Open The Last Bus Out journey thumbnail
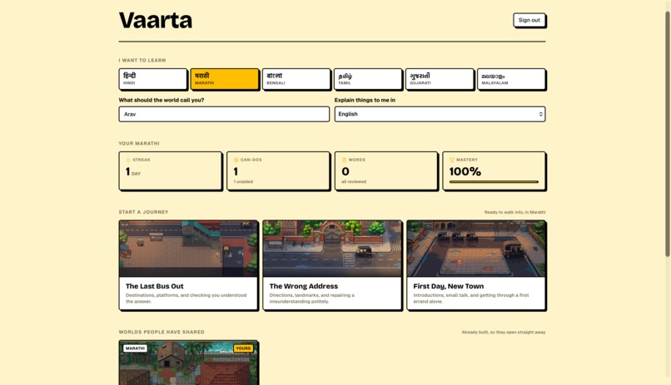The image size is (671, 385). coord(188,249)
